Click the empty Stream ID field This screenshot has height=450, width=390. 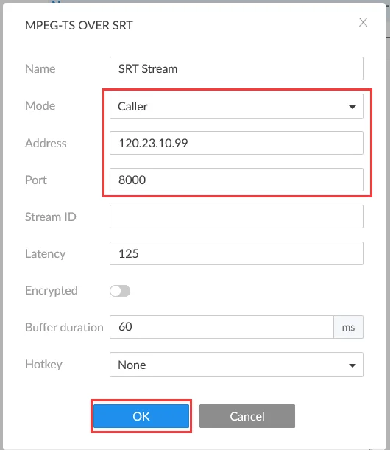point(236,217)
